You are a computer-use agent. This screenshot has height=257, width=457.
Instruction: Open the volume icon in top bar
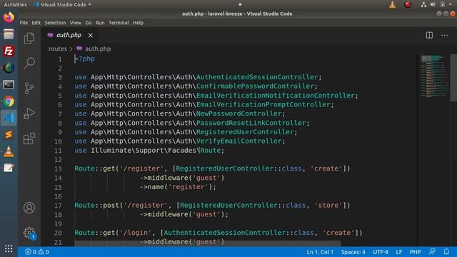click(433, 5)
